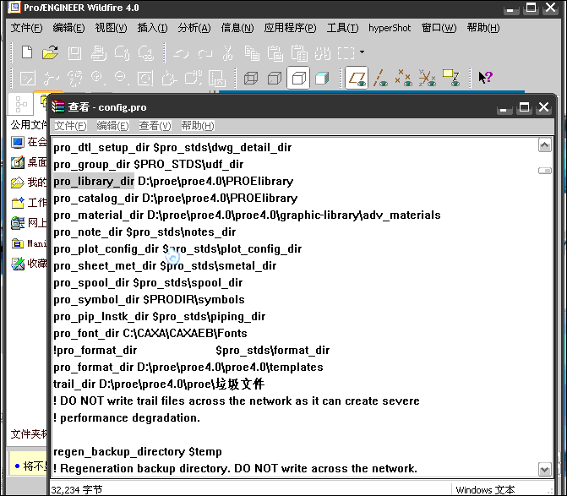Viewport: 567px width, 496px height.
Task: Open the 分析(A) menu
Action: 194,28
